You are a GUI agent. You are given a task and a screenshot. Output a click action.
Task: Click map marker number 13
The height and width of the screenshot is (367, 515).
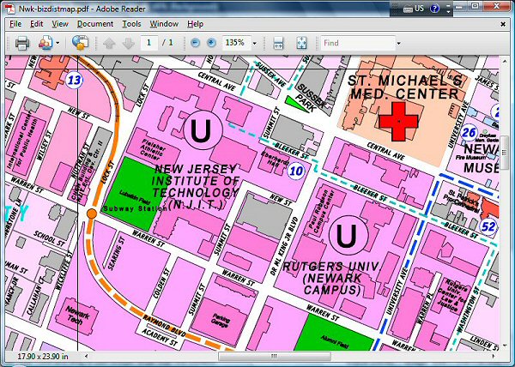point(75,80)
